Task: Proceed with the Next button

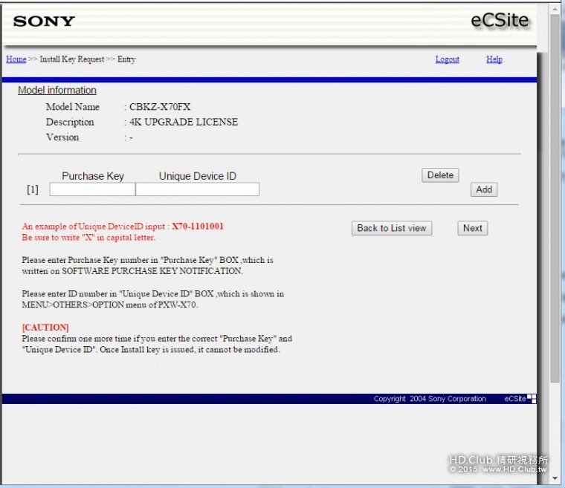Action: pyautogui.click(x=472, y=228)
